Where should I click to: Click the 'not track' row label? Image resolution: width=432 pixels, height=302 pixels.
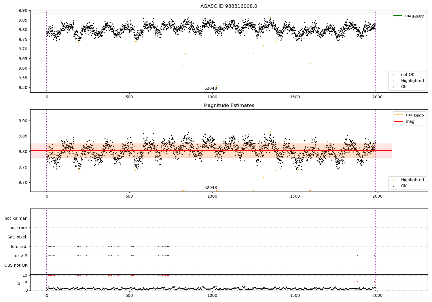18,228
